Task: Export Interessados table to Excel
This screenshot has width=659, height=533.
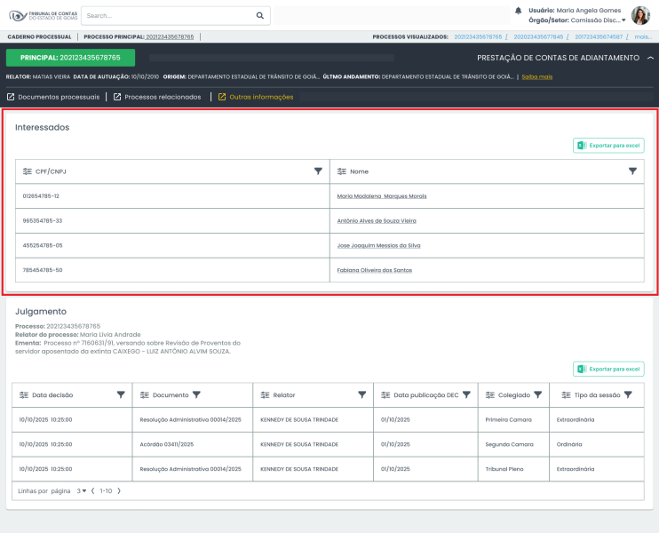Action: click(x=608, y=146)
